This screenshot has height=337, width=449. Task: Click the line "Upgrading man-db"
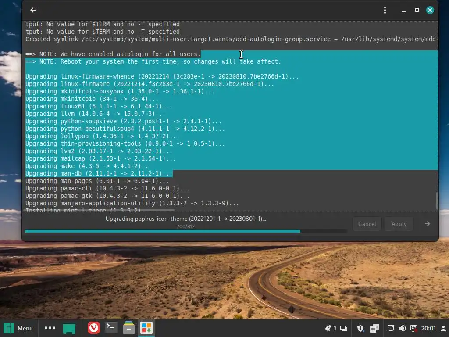tap(99, 173)
